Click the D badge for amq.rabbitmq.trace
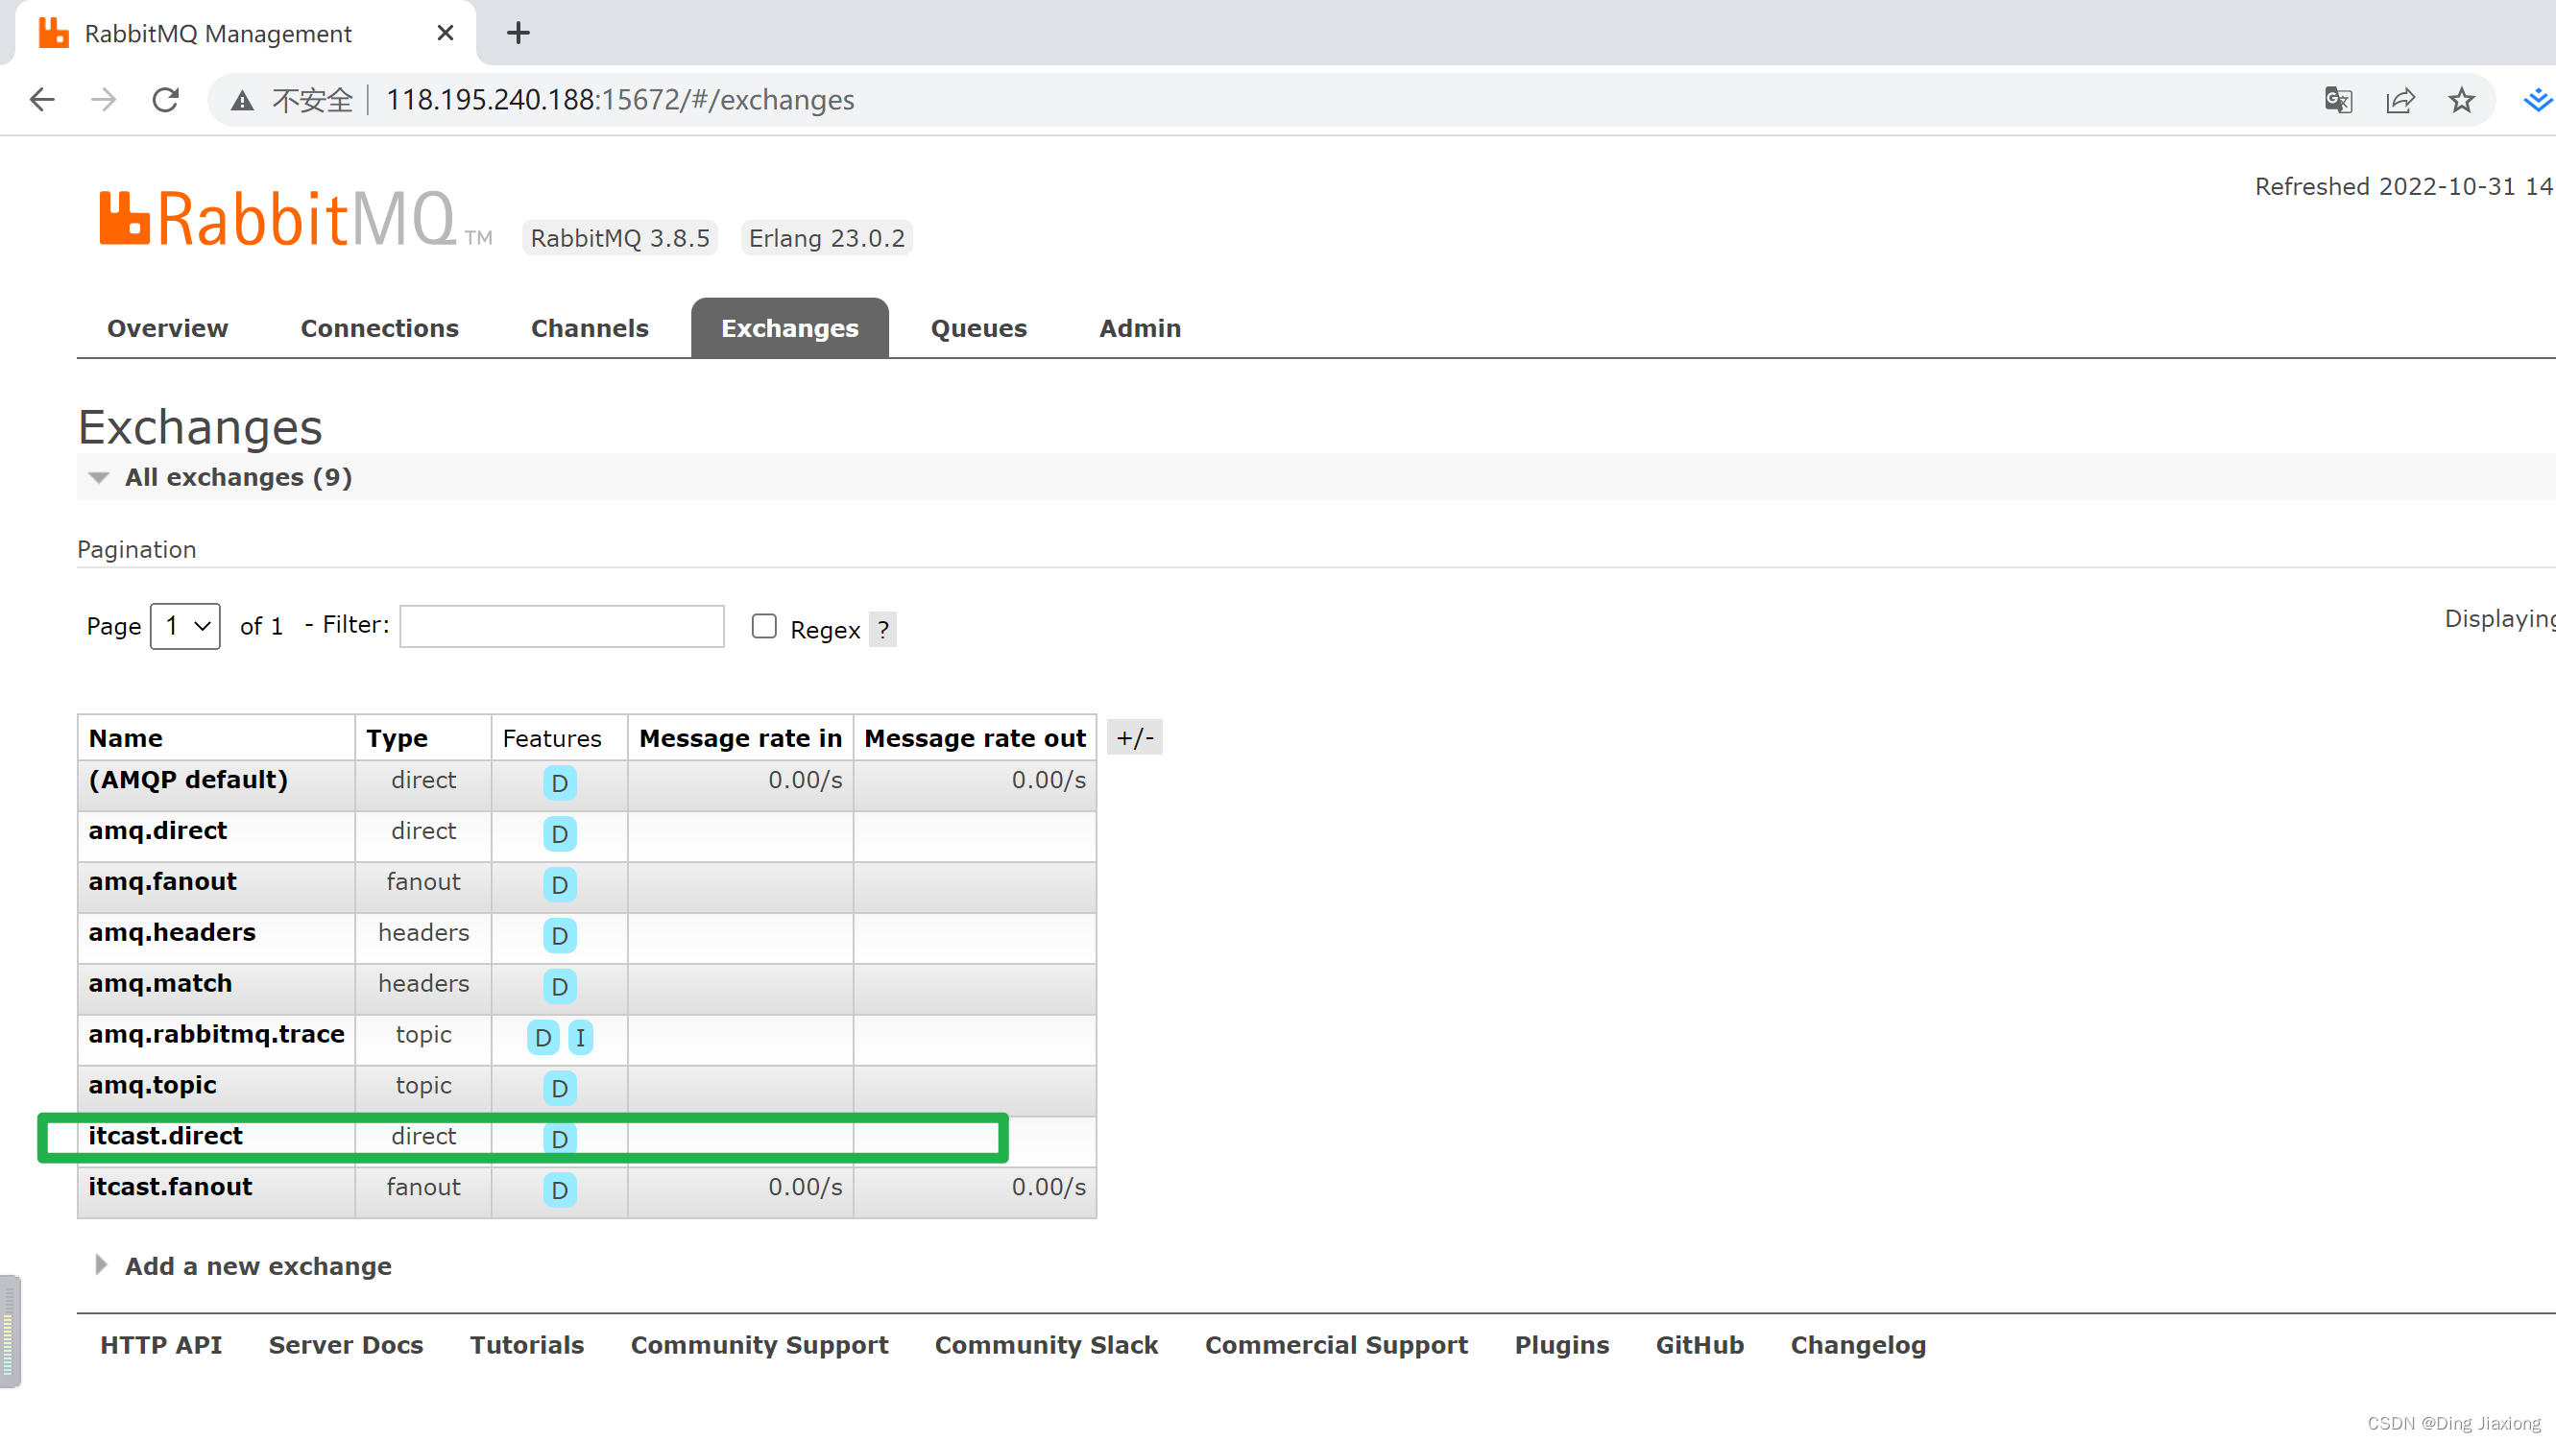Screen dimensions: 2556x1442 coord(543,1037)
